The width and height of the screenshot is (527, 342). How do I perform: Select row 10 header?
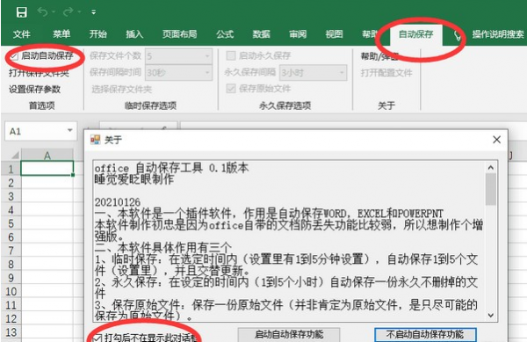[x=11, y=291]
